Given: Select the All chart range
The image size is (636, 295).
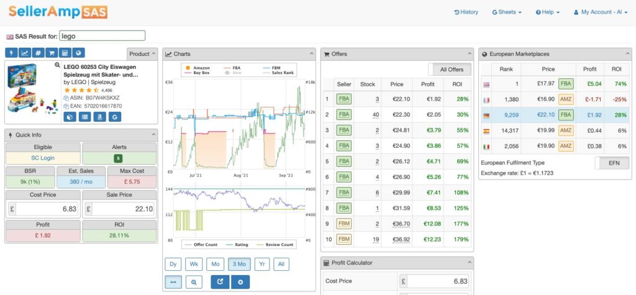Looking at the screenshot, I should click(281, 264).
